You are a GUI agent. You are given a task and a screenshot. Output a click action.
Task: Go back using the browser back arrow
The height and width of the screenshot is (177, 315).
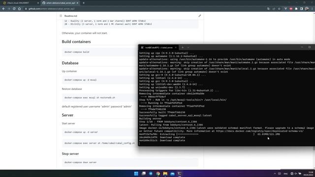[x=3, y=9]
